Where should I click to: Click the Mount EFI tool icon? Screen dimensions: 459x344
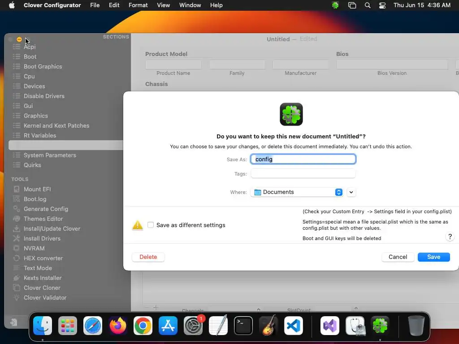[17, 189]
